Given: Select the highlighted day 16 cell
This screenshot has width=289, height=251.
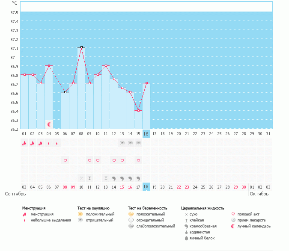Looking at the screenshot, I should [x=146, y=134].
